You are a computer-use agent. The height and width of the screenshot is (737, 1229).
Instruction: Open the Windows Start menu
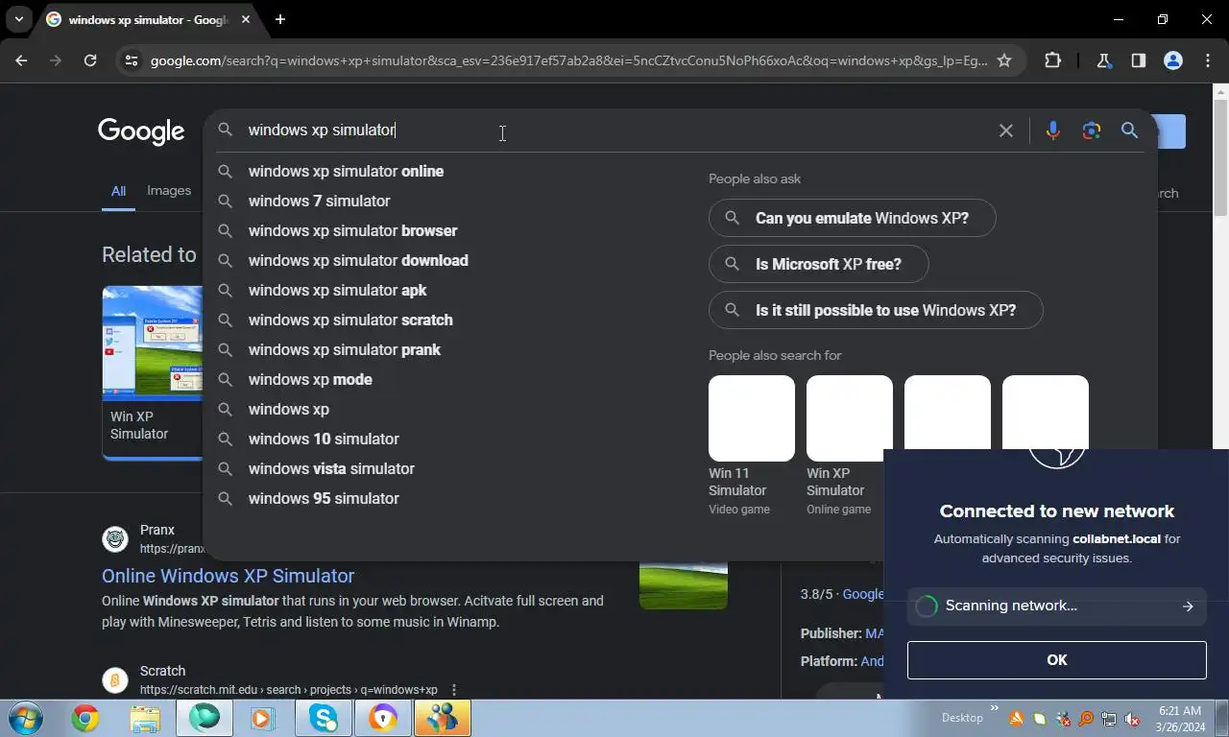26,718
